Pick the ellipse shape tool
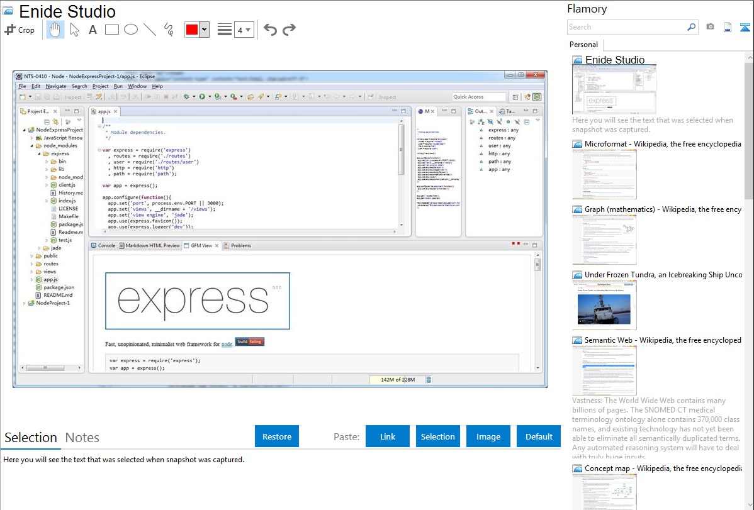This screenshot has width=754, height=510. click(x=131, y=30)
